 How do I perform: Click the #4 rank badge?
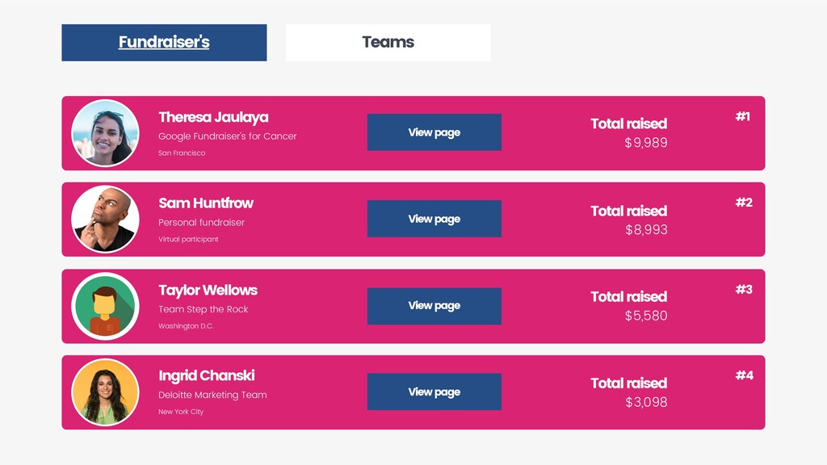tap(744, 375)
